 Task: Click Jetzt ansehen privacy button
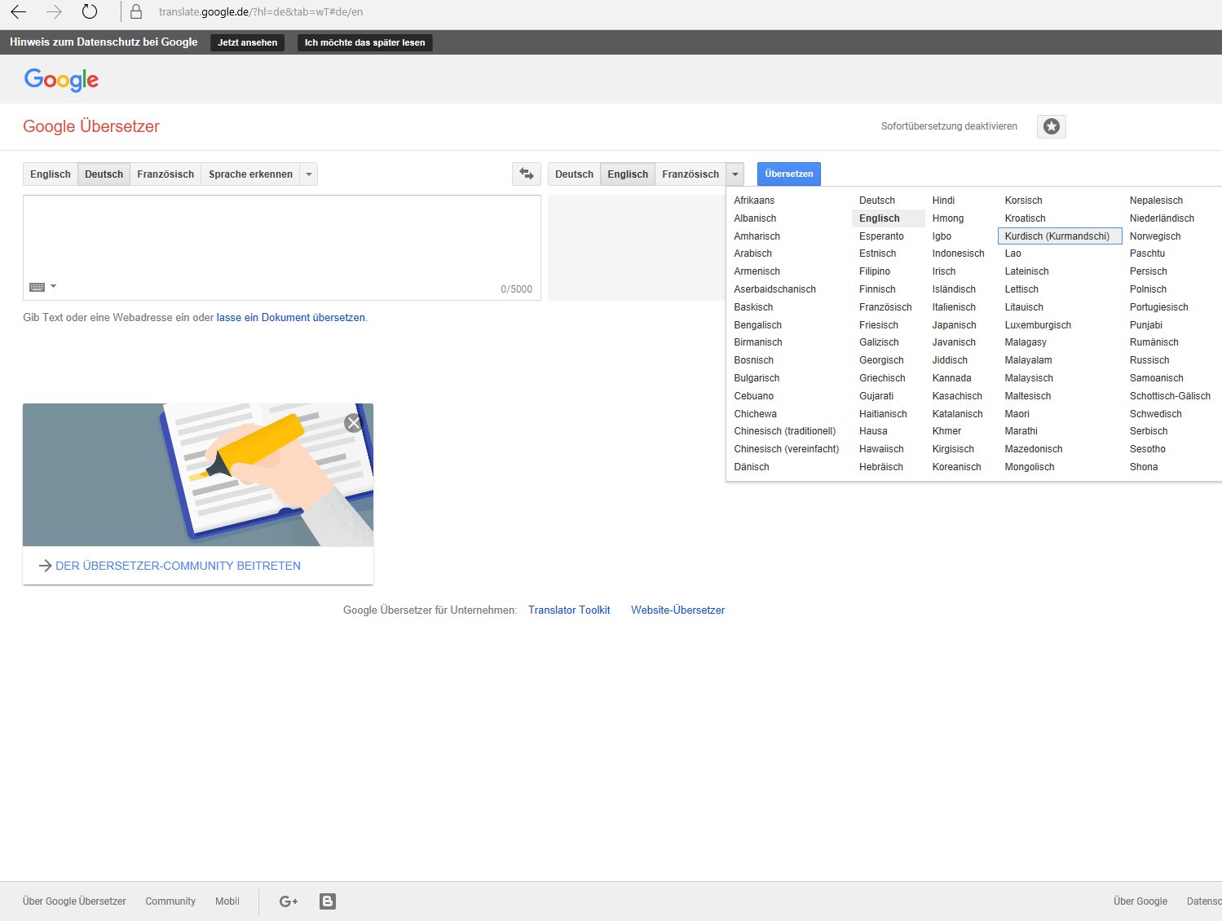tap(247, 42)
